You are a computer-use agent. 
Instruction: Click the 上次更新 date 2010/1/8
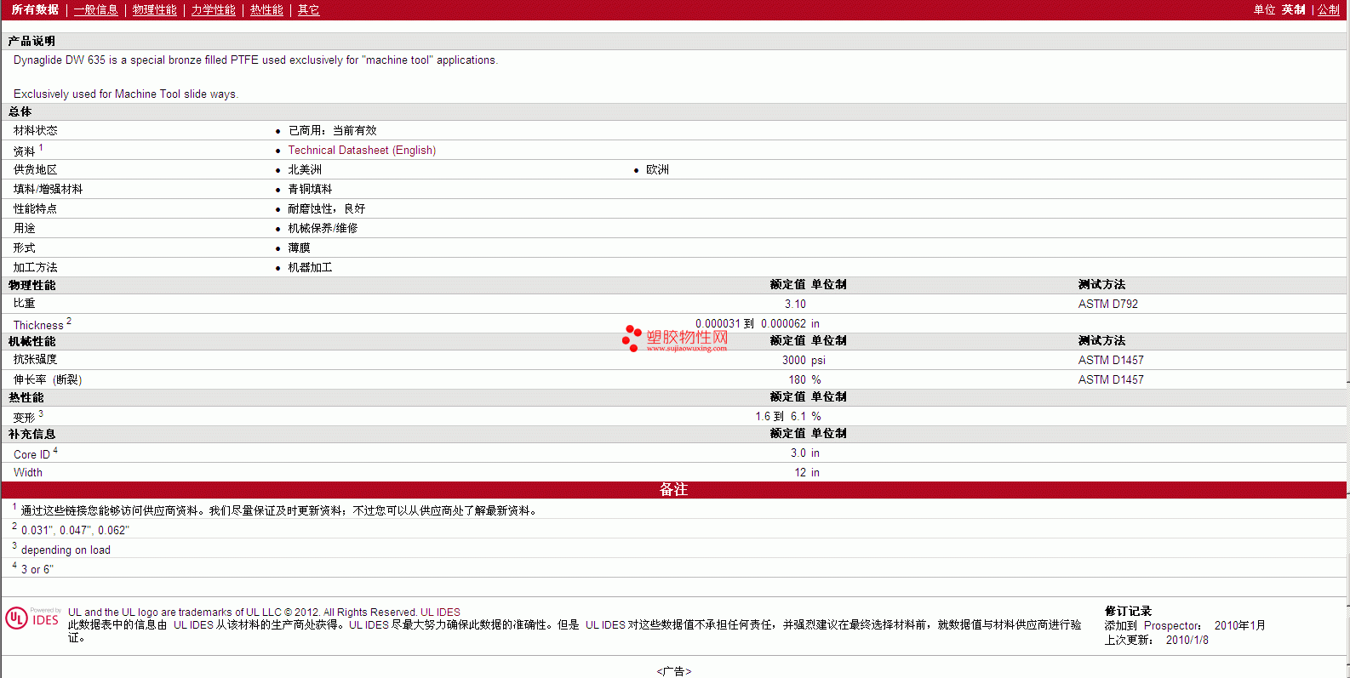click(x=1187, y=640)
